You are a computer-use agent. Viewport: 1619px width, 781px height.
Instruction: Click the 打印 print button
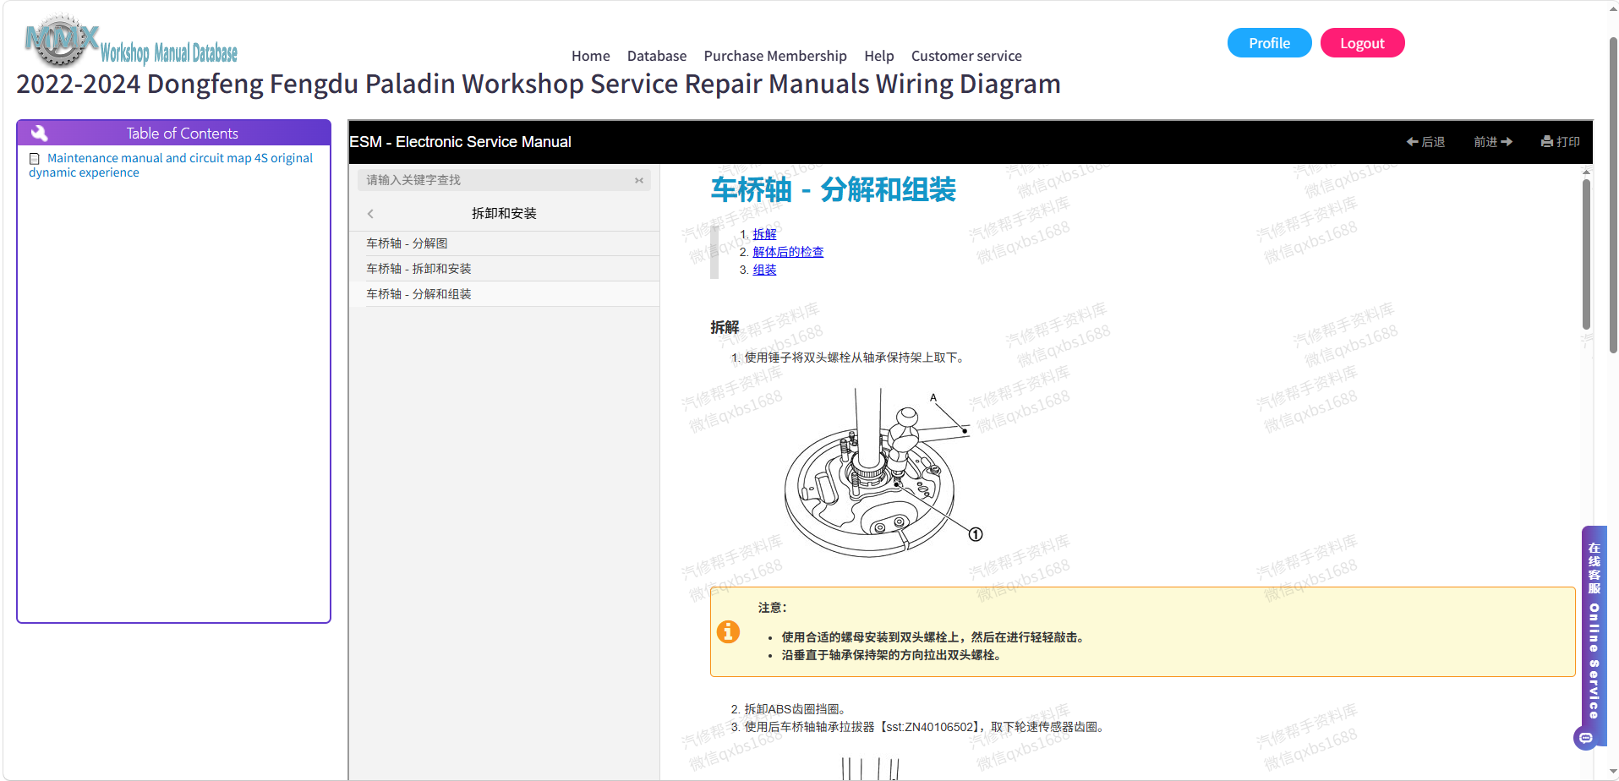pos(1561,142)
